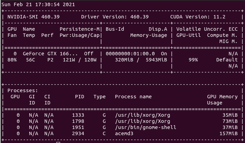Click the acemd3 process name
The image size is (245, 143).
124,133
